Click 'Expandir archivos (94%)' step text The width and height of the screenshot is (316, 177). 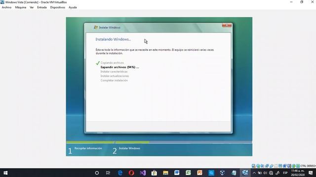pos(119,67)
